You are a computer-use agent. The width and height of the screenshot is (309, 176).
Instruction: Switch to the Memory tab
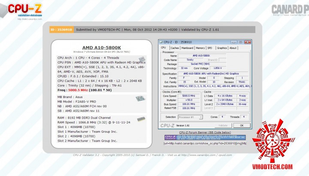click(x=200, y=48)
